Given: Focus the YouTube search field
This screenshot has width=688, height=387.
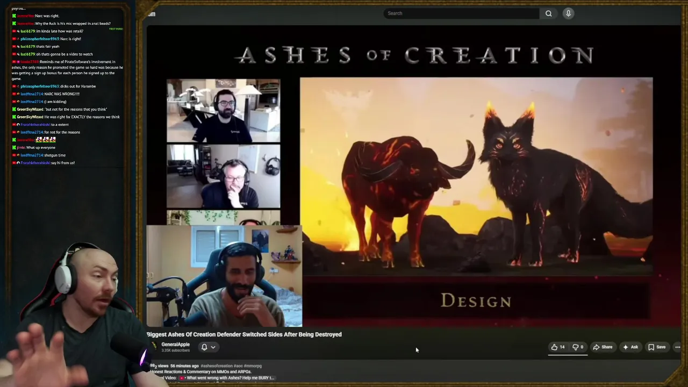Looking at the screenshot, I should (462, 13).
